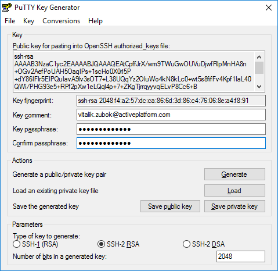
Task: Click the public key box scroll up arrow
Action: [x=259, y=57]
